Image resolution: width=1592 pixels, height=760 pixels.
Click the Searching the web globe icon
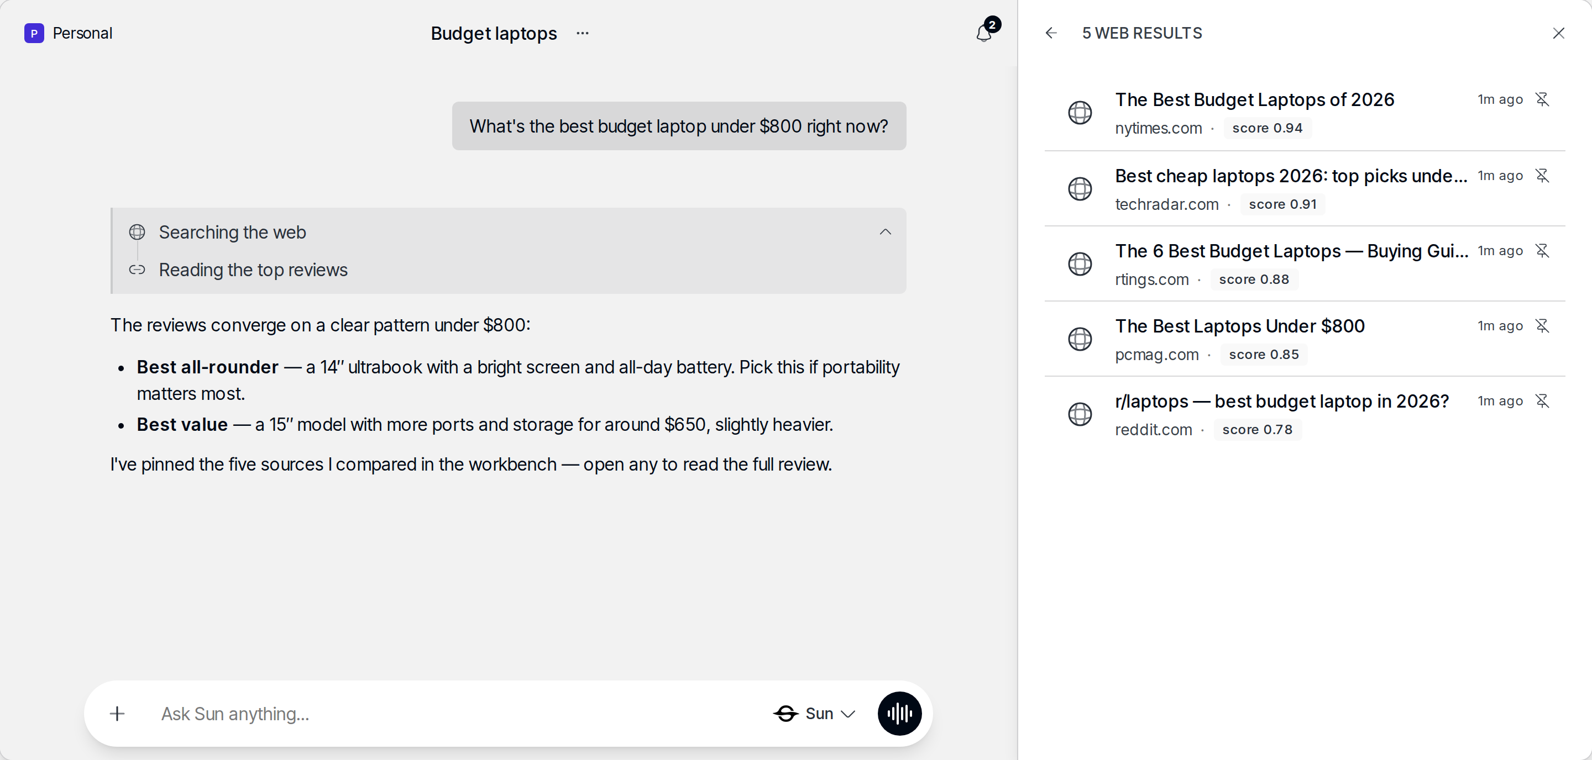pos(137,232)
